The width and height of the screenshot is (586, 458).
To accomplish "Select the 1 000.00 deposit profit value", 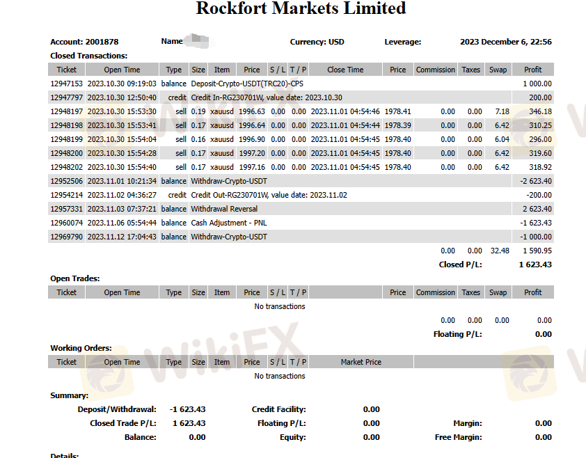I will point(537,84).
